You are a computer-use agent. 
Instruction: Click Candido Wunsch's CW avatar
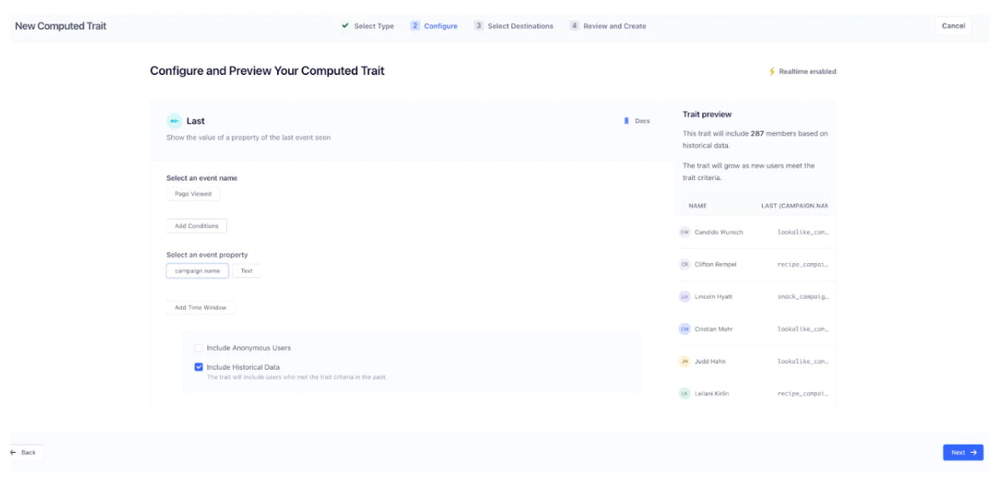684,232
